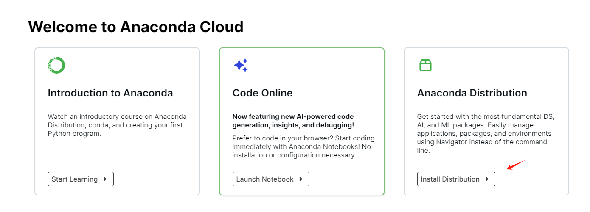Click the bold AI-powered code generation text

[x=293, y=121]
